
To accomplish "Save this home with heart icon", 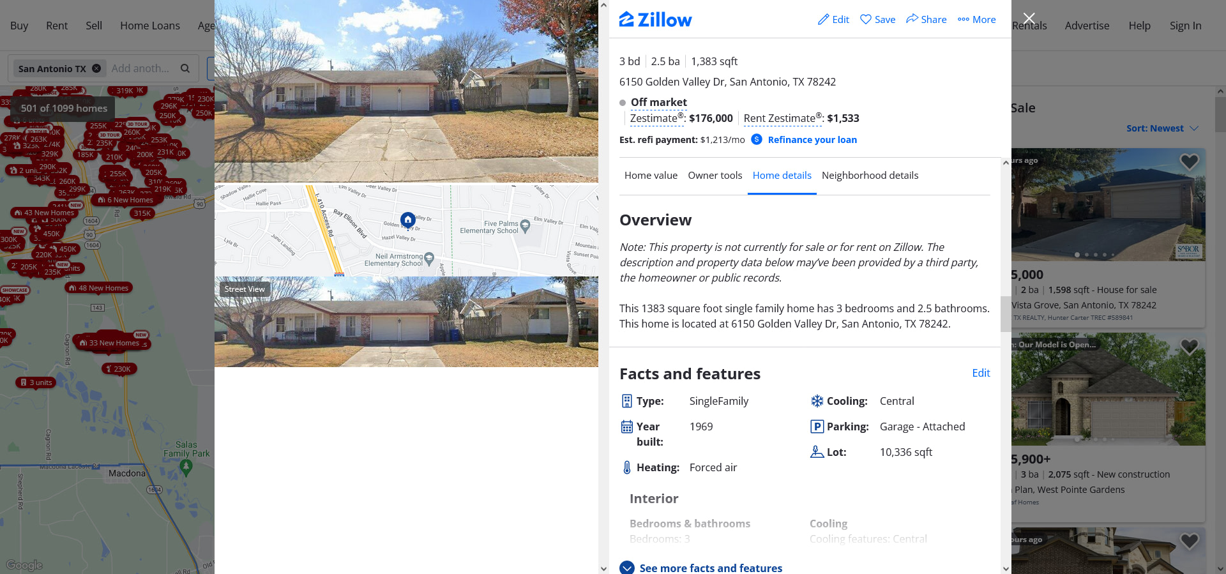I will 877,19.
